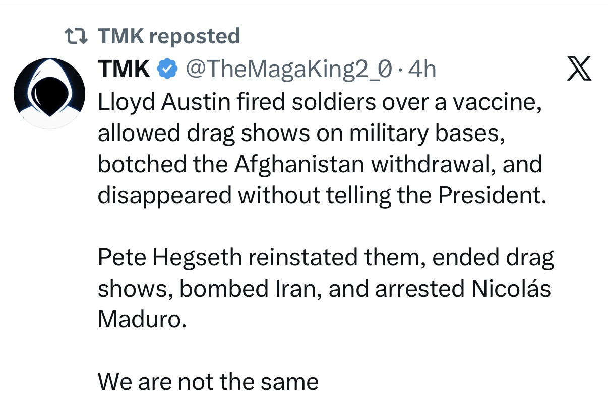Click the bold TMK display name
This screenshot has height=408, width=608.
124,70
